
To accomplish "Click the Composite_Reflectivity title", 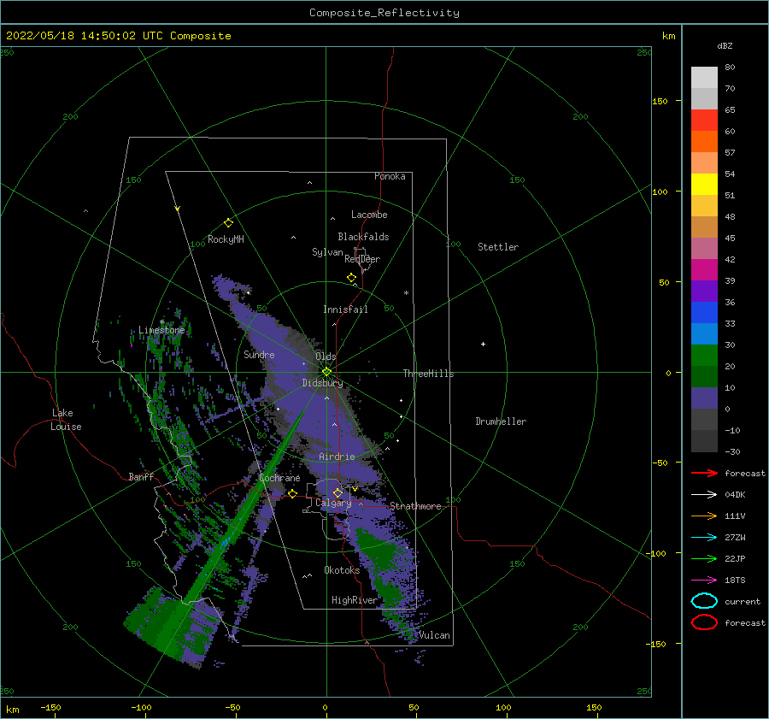I will pyautogui.click(x=384, y=13).
